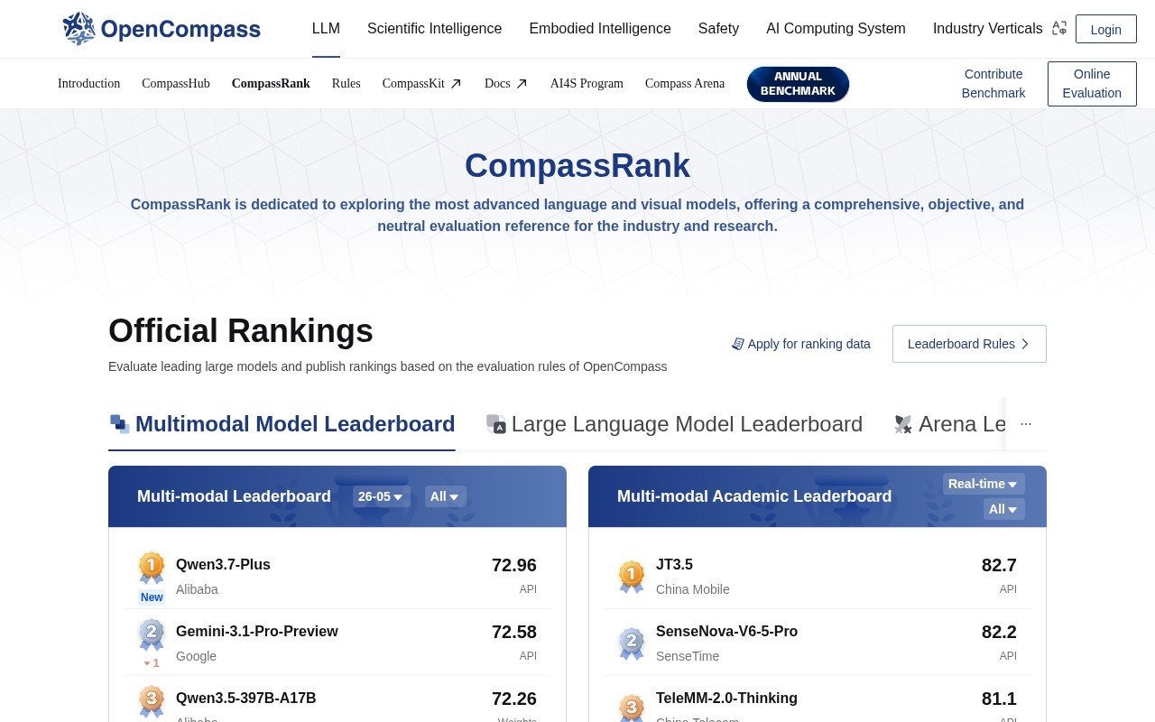
Task: Click the silver rank 2 medal for Gemini-3.1-Pro-Preview
Action: (152, 634)
